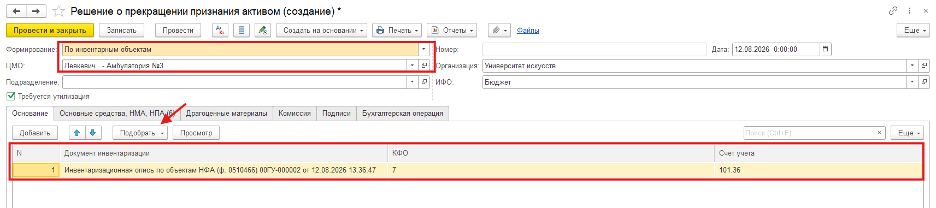Toggle the Требуется утилизация checkbox

[x=11, y=96]
